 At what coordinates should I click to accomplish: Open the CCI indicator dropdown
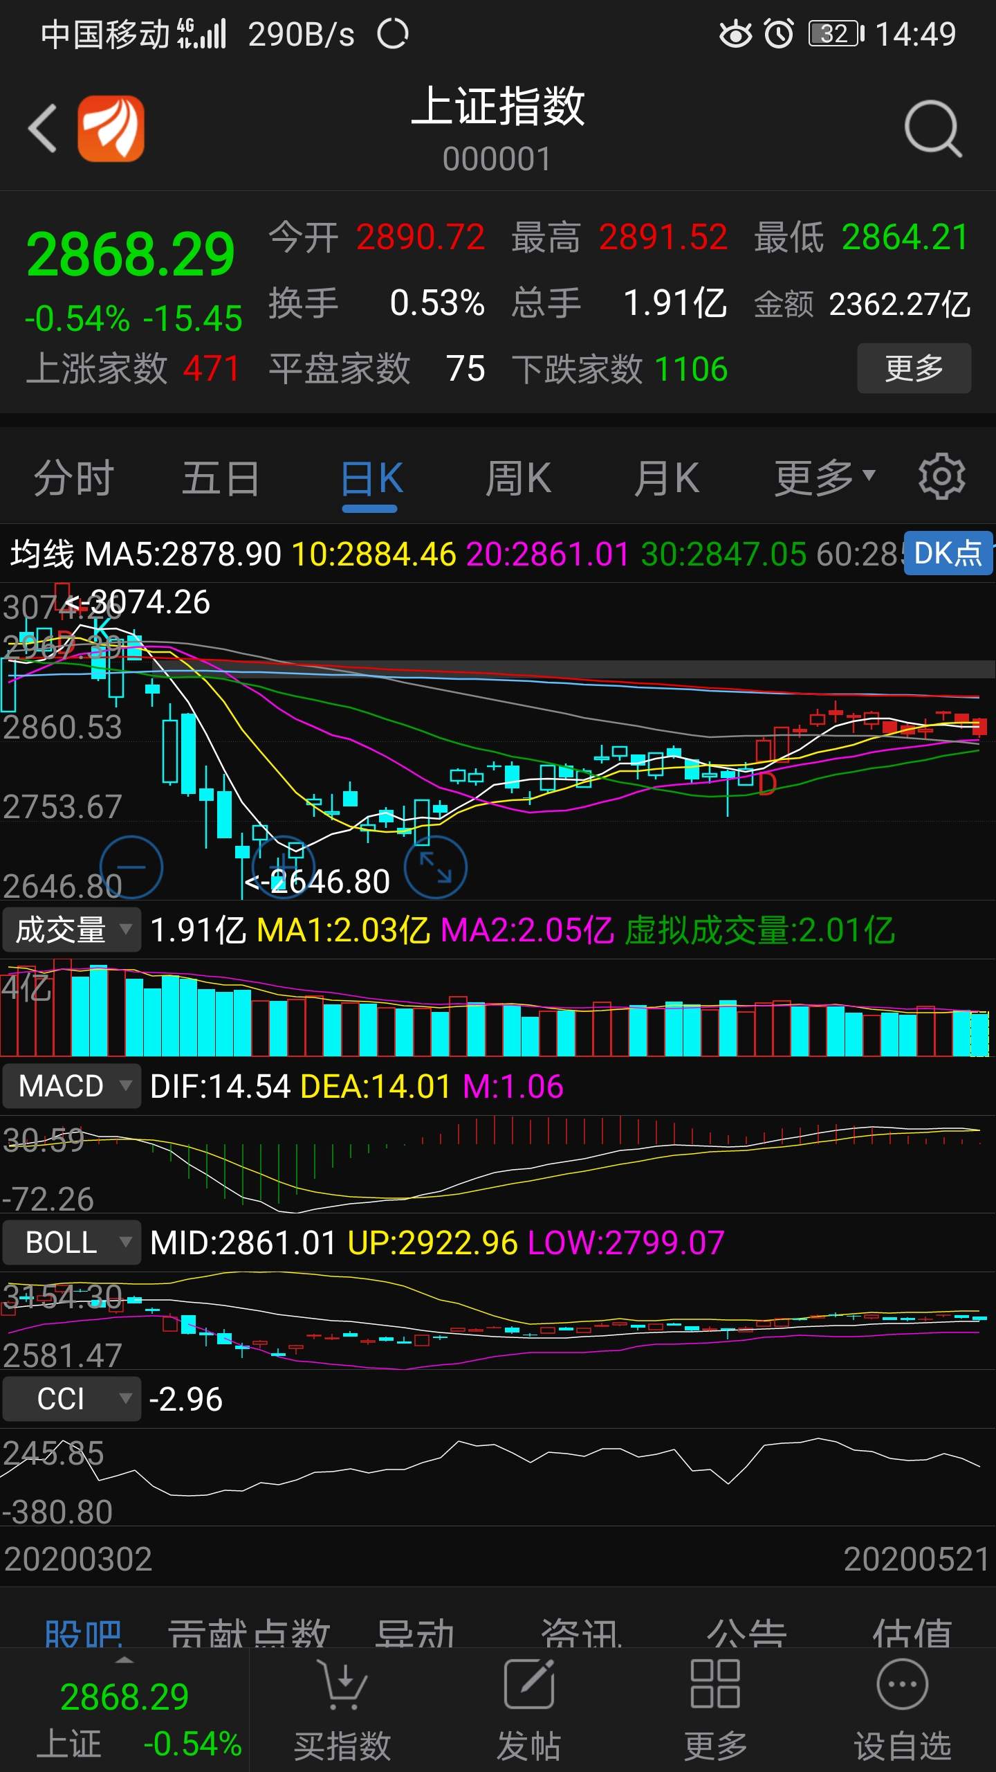click(72, 1399)
